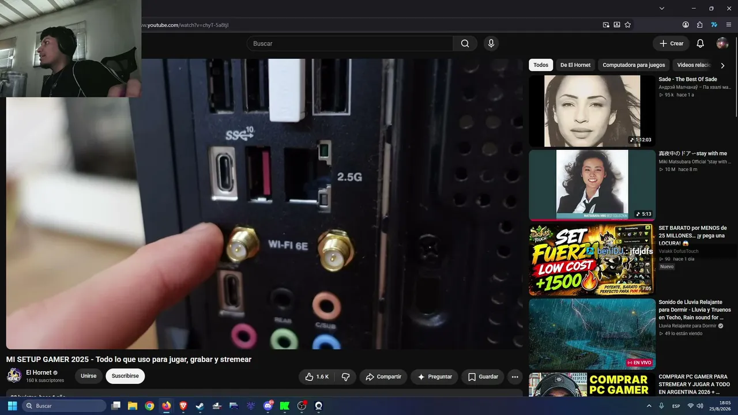Open Wi-Fi network settings in tray
Viewport: 738px width, 415px height.
[x=691, y=406]
